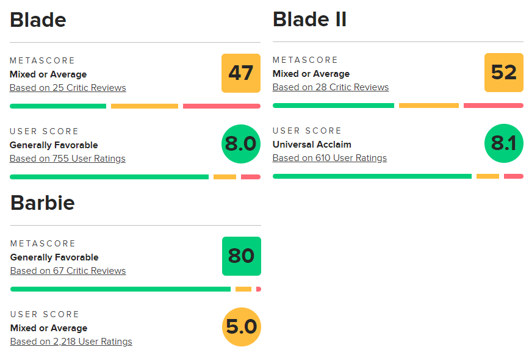Open Based on 610 User Ratings link

(329, 158)
